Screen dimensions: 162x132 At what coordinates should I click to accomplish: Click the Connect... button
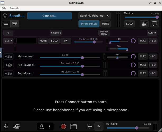click(49, 16)
